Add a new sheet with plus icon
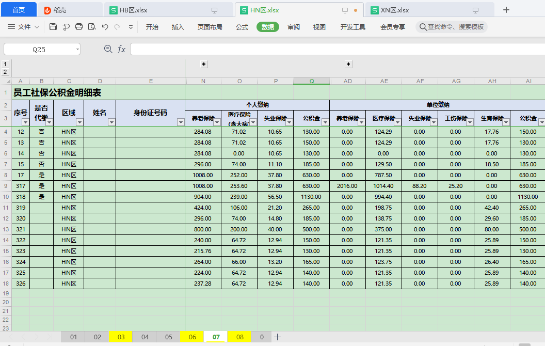 point(277,337)
